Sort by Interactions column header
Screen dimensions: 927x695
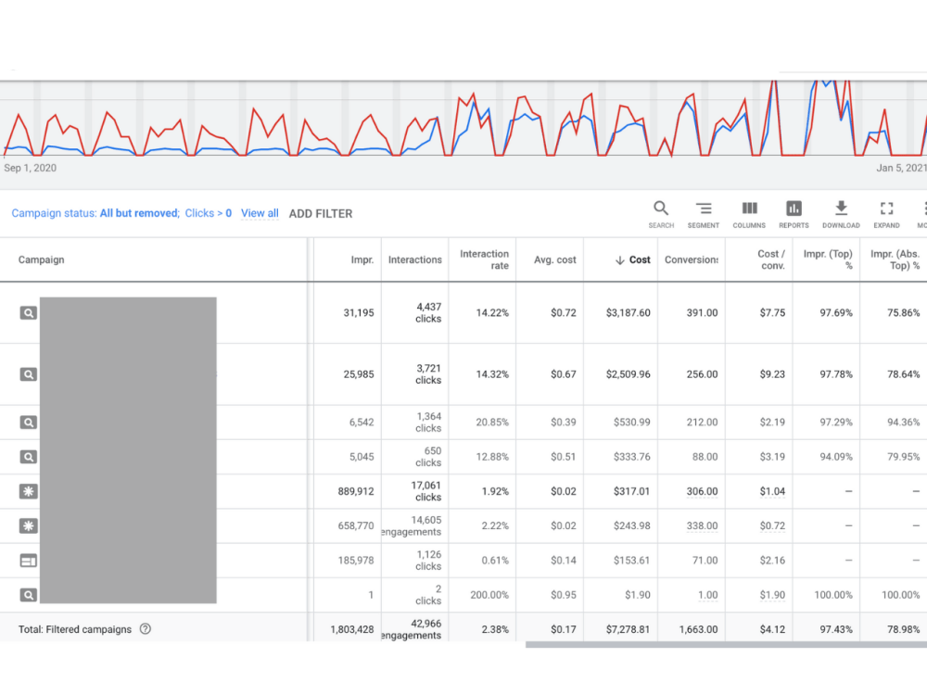pyautogui.click(x=415, y=259)
